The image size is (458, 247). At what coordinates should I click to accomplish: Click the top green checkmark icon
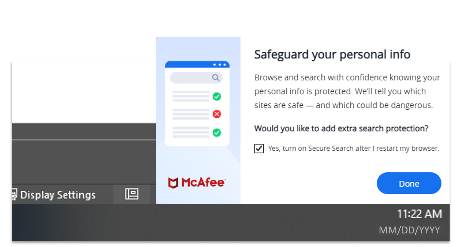[x=217, y=97]
